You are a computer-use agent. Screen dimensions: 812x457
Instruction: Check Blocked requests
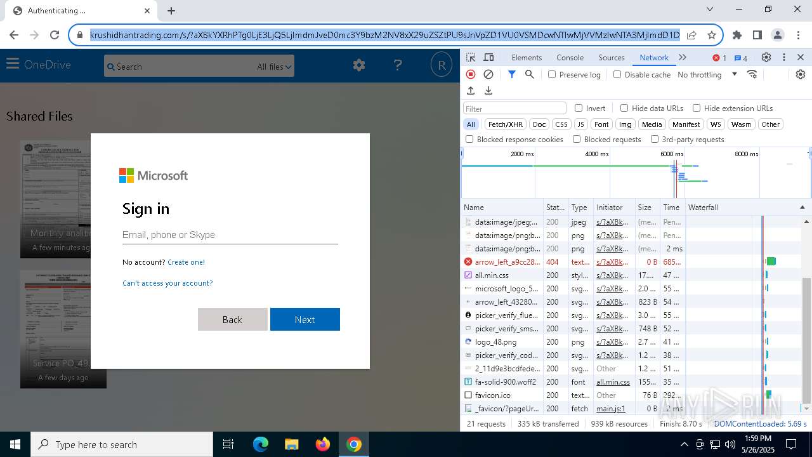(577, 139)
